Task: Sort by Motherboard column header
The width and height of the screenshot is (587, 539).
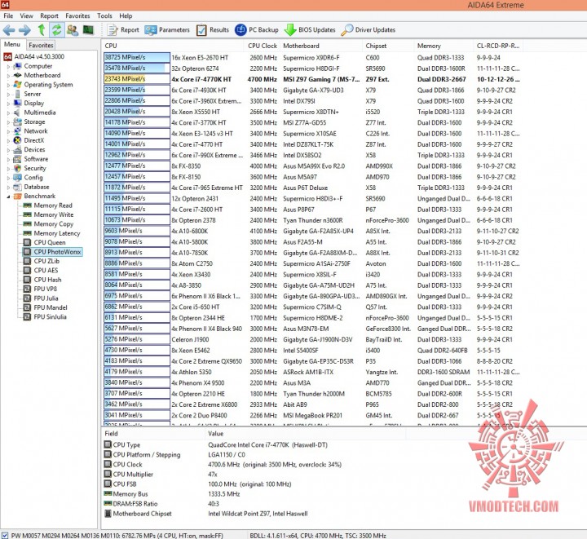Action: click(321, 46)
